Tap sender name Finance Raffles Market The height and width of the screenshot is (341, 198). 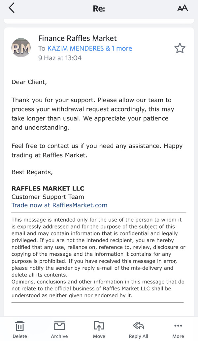78,38
